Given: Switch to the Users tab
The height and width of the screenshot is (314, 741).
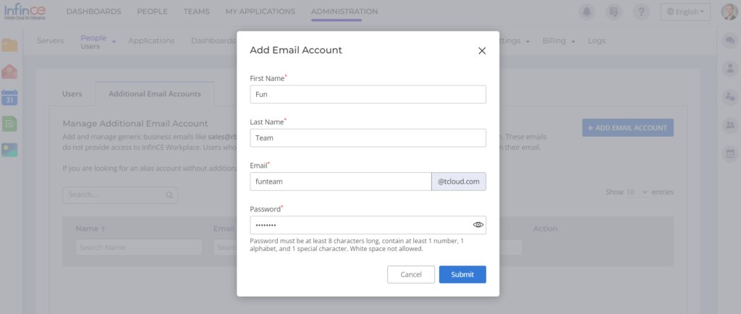Looking at the screenshot, I should (x=72, y=94).
